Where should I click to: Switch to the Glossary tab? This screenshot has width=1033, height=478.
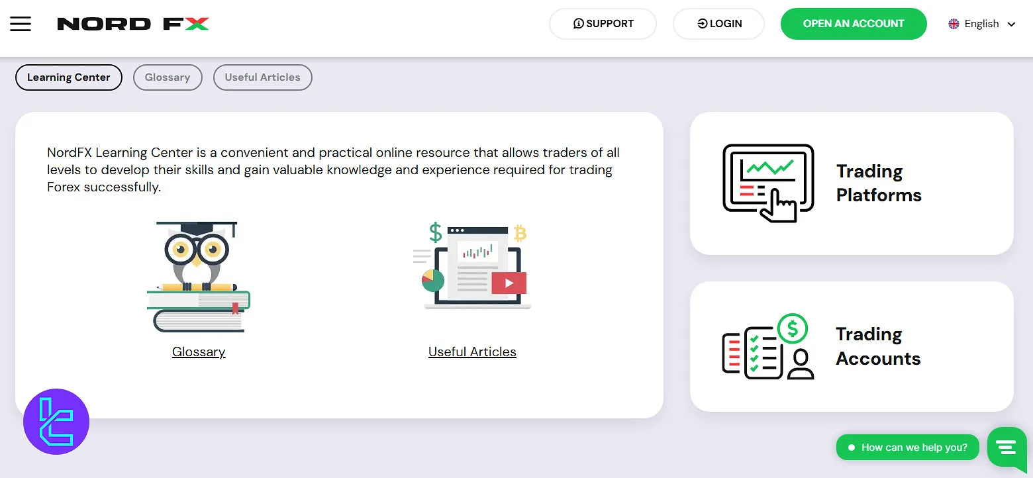(168, 77)
